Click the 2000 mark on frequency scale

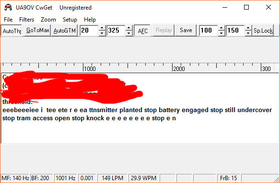179,69
